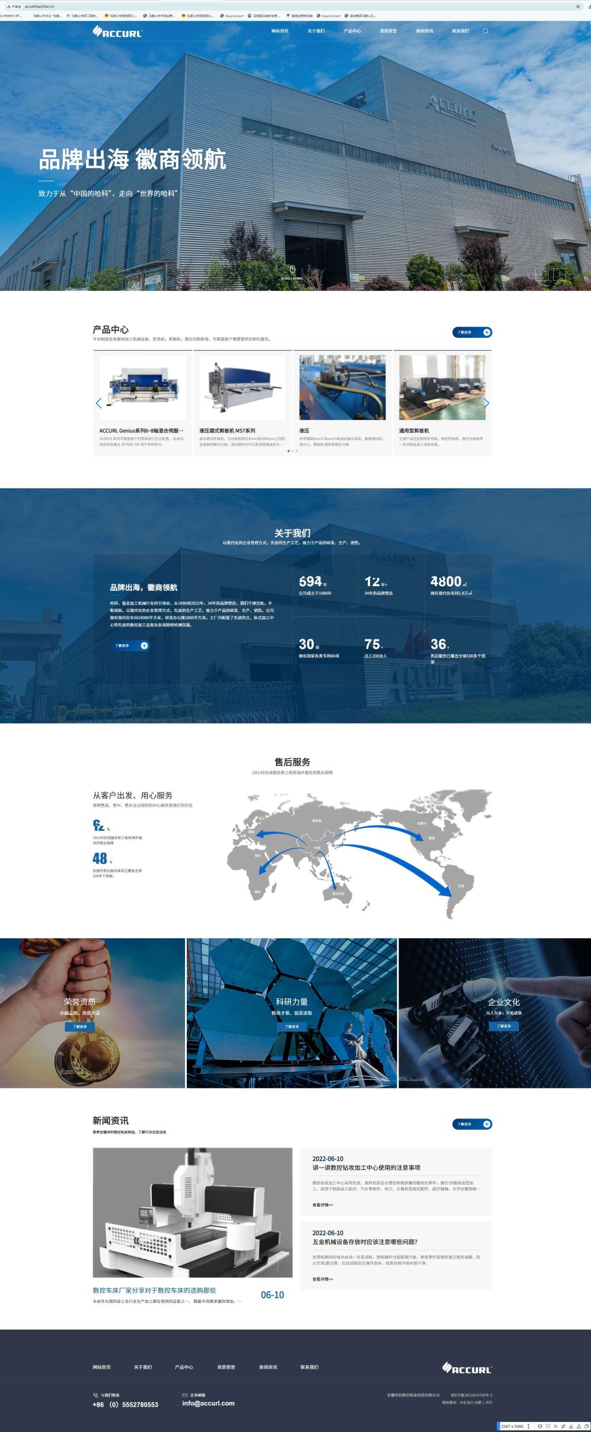Click the ACCURL logo in the footer

coord(467,1368)
